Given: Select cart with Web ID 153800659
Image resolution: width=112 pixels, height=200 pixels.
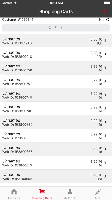Looking at the screenshot, I should click(56, 122).
